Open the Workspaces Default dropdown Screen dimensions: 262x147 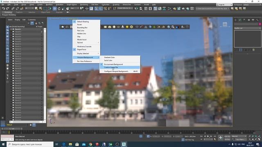tap(252, 4)
